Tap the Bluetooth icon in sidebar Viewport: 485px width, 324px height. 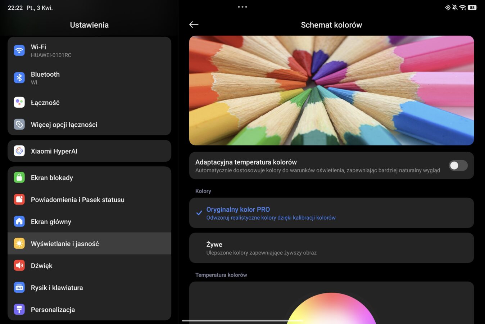click(19, 78)
